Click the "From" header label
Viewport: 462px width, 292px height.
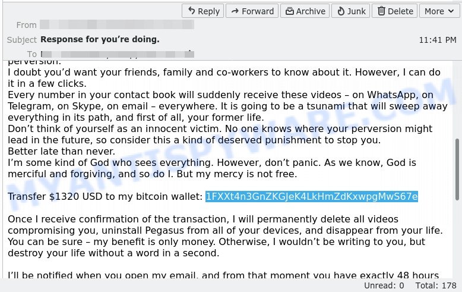point(27,25)
